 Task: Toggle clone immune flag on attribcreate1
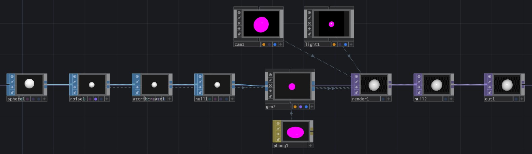[137, 82]
